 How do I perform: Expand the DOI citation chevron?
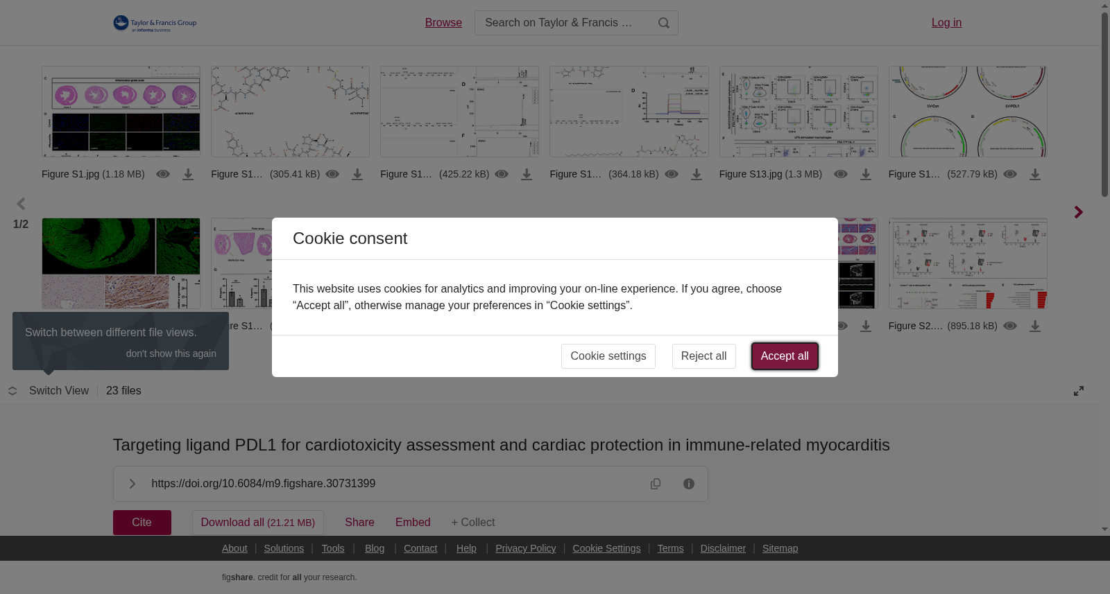click(x=132, y=484)
